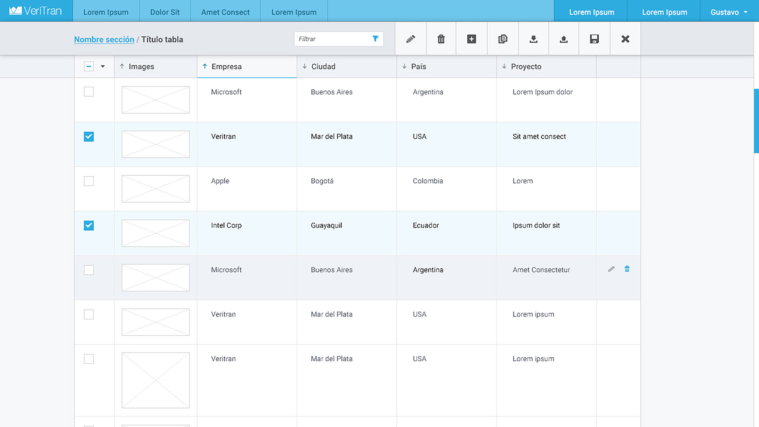
Task: Sort by Images column arrow
Action: pos(122,66)
